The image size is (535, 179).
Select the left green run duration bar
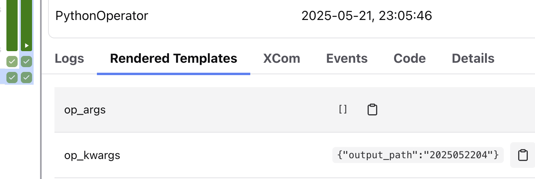12,24
